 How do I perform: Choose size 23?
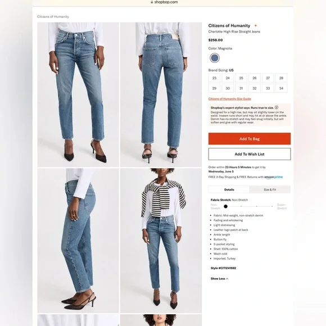[214, 78]
